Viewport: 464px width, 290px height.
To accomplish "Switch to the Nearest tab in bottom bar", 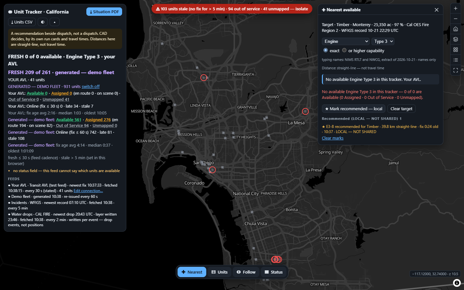I will point(192,272).
